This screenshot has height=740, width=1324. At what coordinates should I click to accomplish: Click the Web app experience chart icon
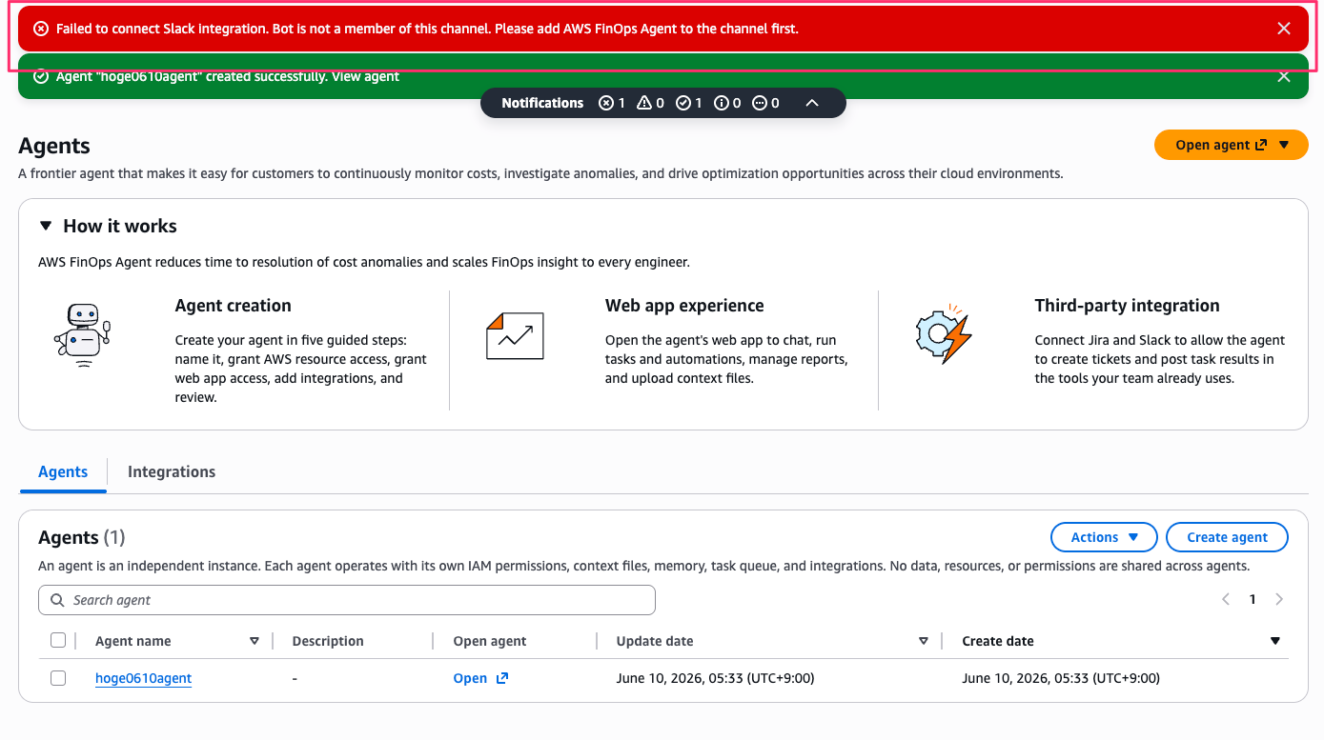(515, 335)
